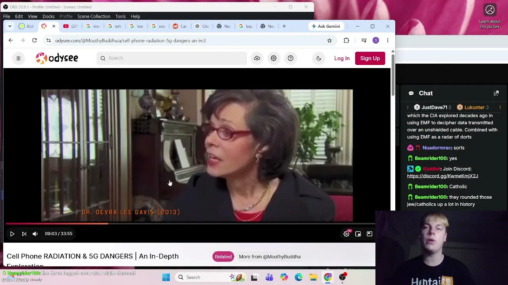Open Odysee settings gear in header
Screen dimensions: 508x285
[273, 58]
